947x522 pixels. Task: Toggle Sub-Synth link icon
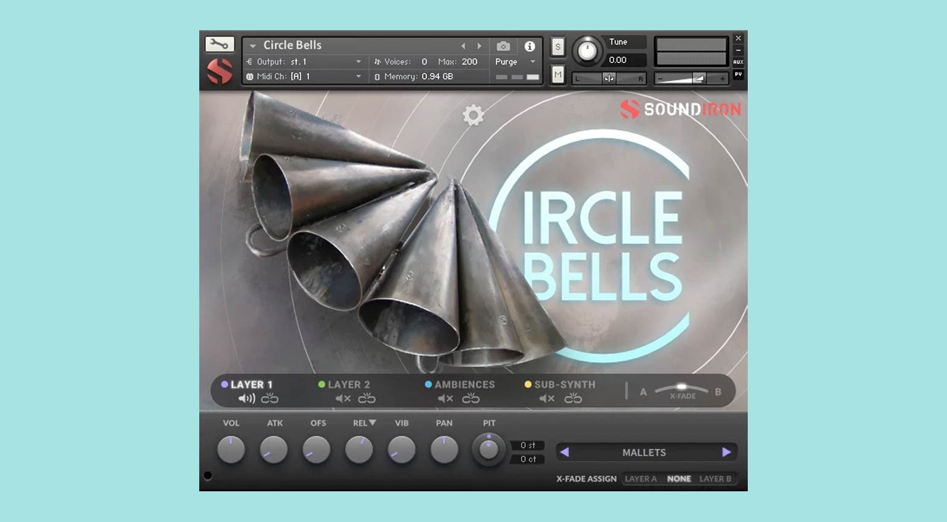pos(573,399)
